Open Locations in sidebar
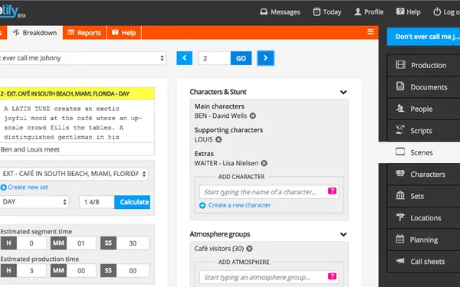Screen dimensions: 460x287 click(x=424, y=218)
